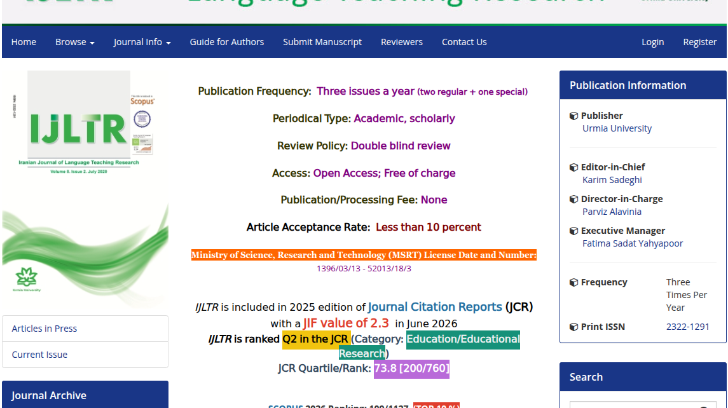Click the Login link
Image resolution: width=728 pixels, height=408 pixels.
[653, 42]
